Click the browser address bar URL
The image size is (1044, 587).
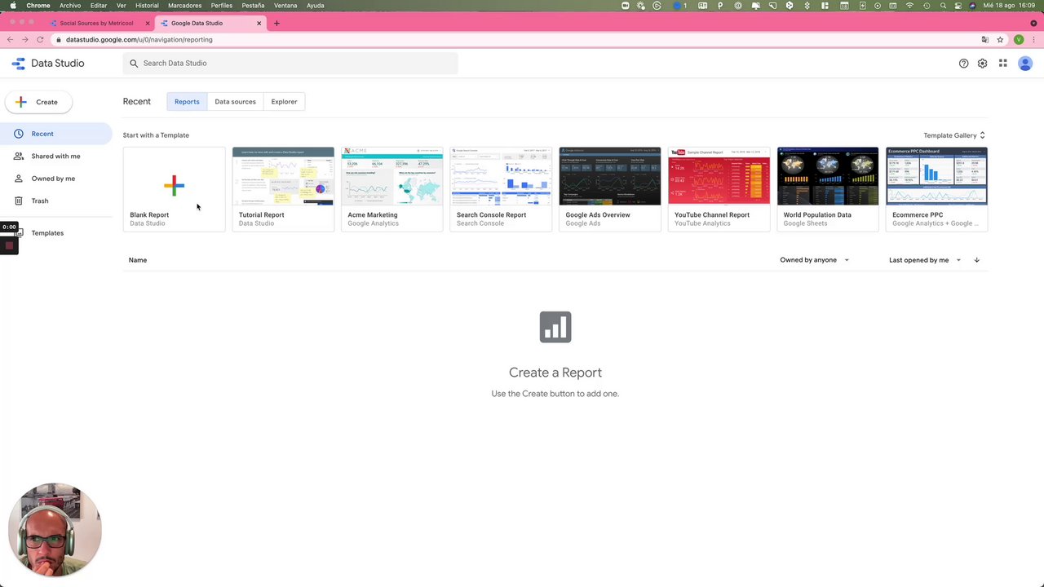pyautogui.click(x=139, y=39)
